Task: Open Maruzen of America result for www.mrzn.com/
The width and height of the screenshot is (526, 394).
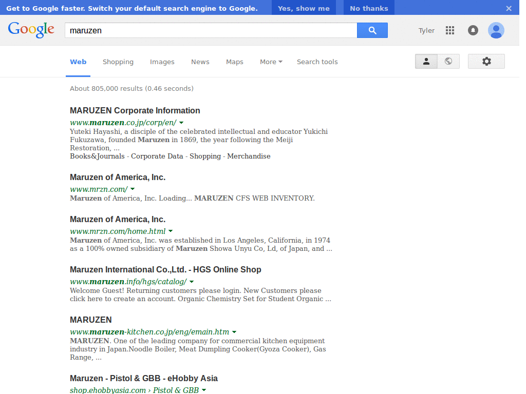Action: pos(118,177)
